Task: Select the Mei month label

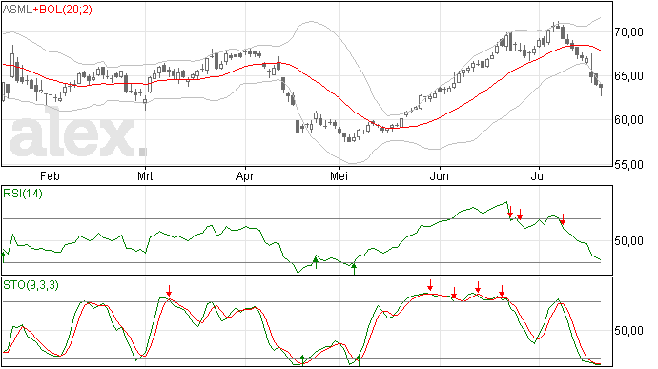Action: 339,175
